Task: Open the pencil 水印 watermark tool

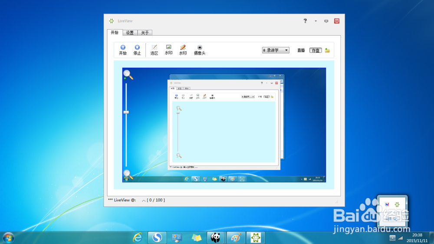Action: 183,50
